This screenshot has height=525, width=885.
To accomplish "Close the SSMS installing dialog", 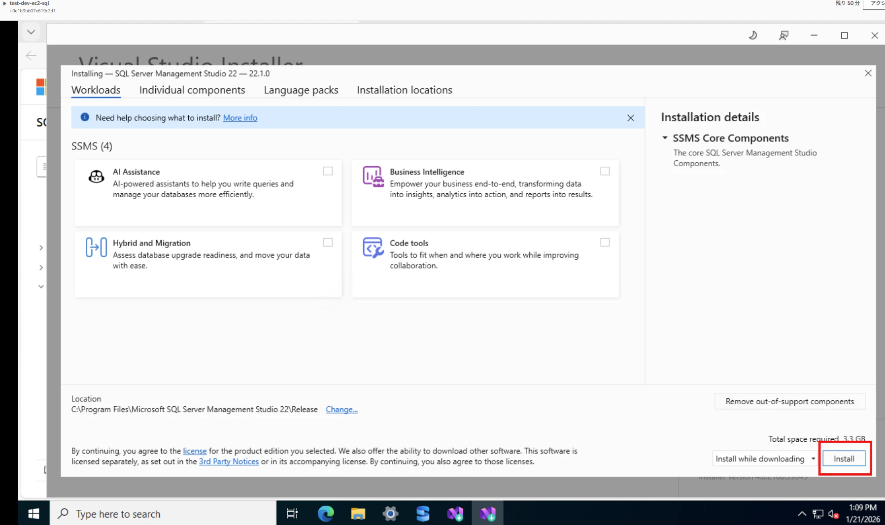I will pyautogui.click(x=868, y=73).
